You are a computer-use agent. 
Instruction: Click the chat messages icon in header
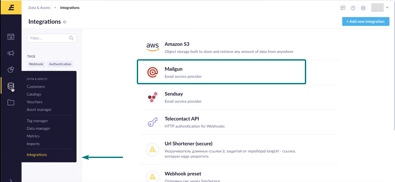(343, 8)
